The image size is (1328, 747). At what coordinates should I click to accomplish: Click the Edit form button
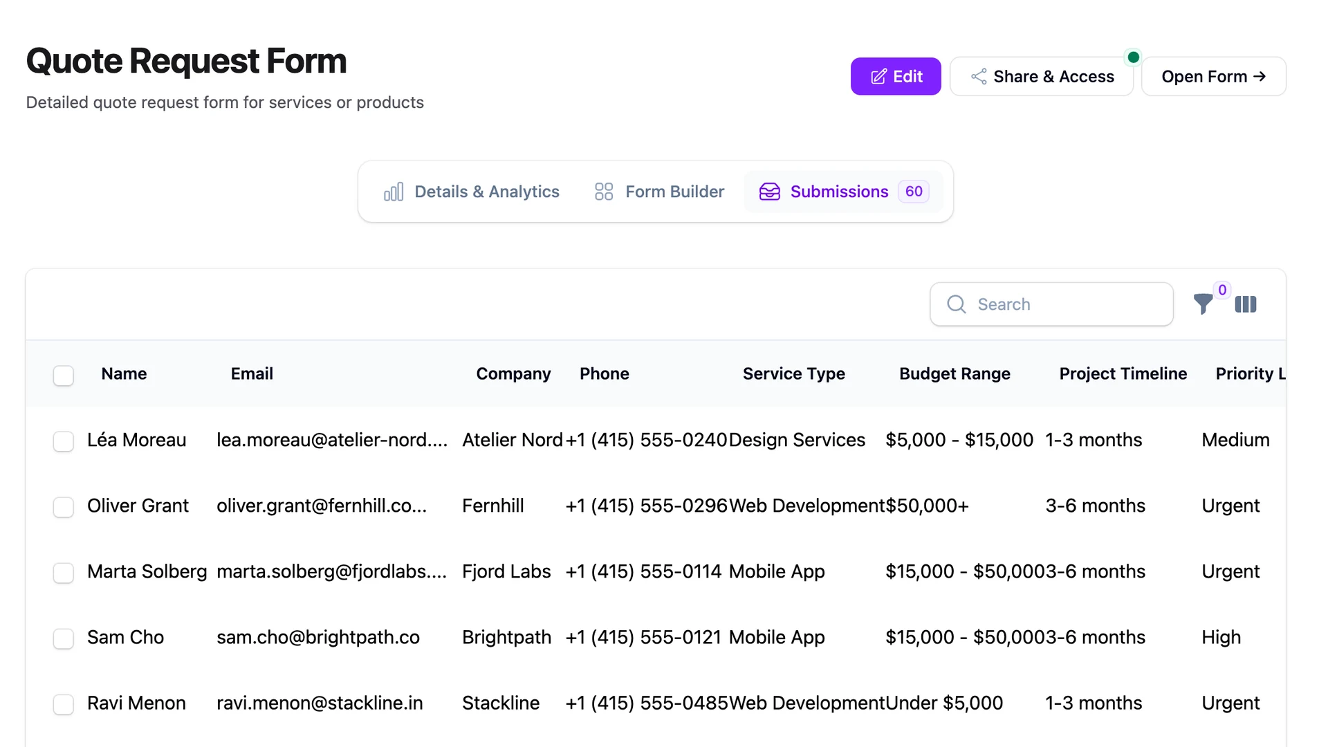click(x=896, y=76)
